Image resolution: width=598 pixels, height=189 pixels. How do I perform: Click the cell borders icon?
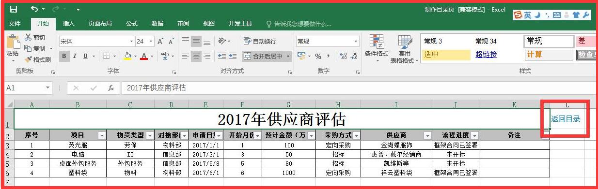[106, 56]
